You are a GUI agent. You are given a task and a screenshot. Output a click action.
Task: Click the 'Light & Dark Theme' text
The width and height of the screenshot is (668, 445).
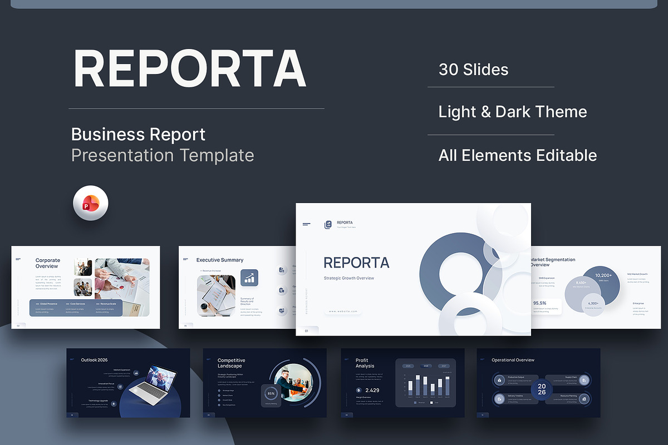[x=513, y=112]
